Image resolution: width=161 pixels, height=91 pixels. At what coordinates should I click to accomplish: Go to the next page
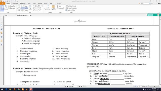[79, 86]
